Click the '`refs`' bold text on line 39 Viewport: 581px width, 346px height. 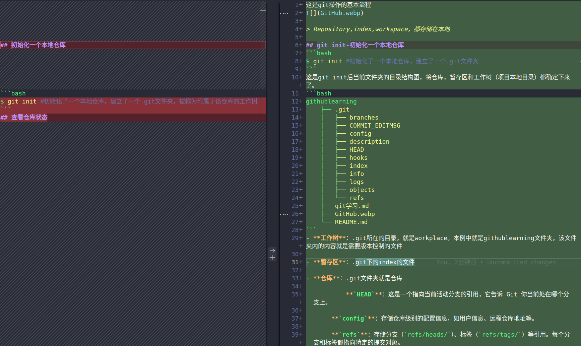click(x=349, y=335)
